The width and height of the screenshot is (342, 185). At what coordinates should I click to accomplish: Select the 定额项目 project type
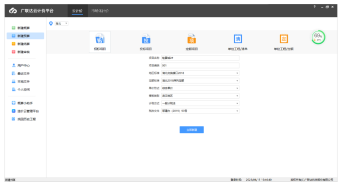[x=192, y=42]
